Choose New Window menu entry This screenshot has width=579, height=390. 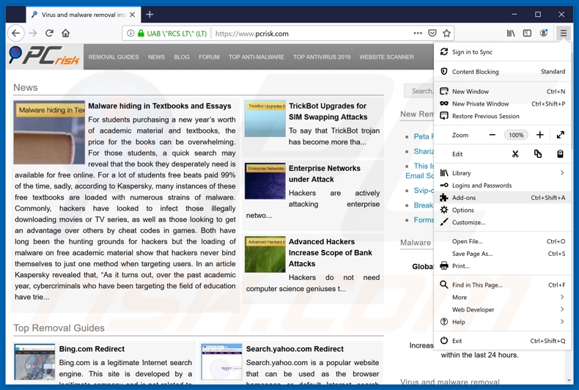click(x=503, y=91)
